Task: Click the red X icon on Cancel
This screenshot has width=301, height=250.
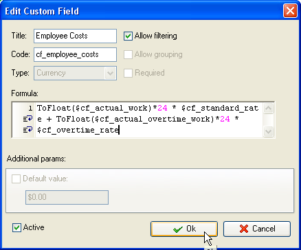Action: click(244, 229)
